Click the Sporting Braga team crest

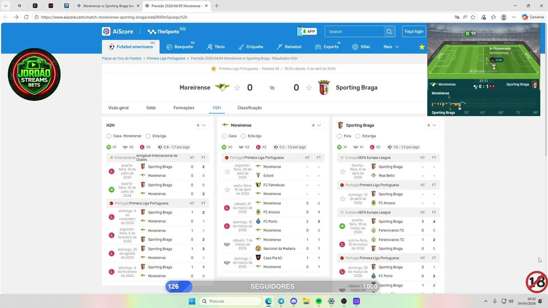tap(324, 87)
